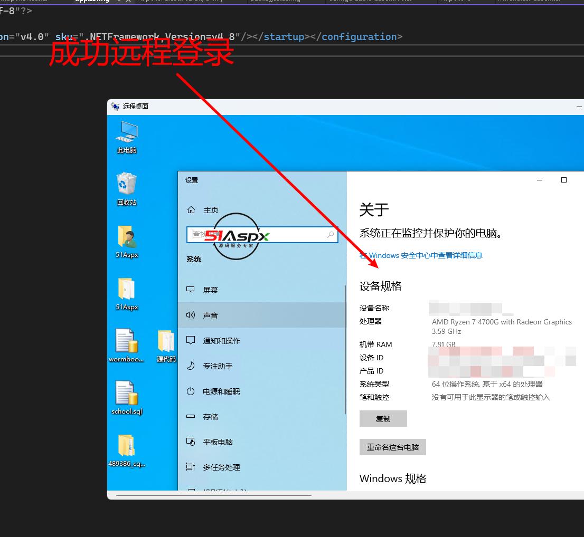584x537 pixels.
Task: Click the search magnifier icon in Settings
Action: (x=331, y=234)
